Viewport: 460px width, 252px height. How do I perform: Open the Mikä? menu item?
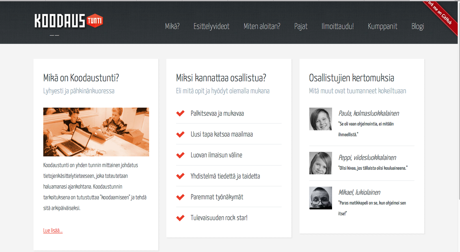pos(172,26)
